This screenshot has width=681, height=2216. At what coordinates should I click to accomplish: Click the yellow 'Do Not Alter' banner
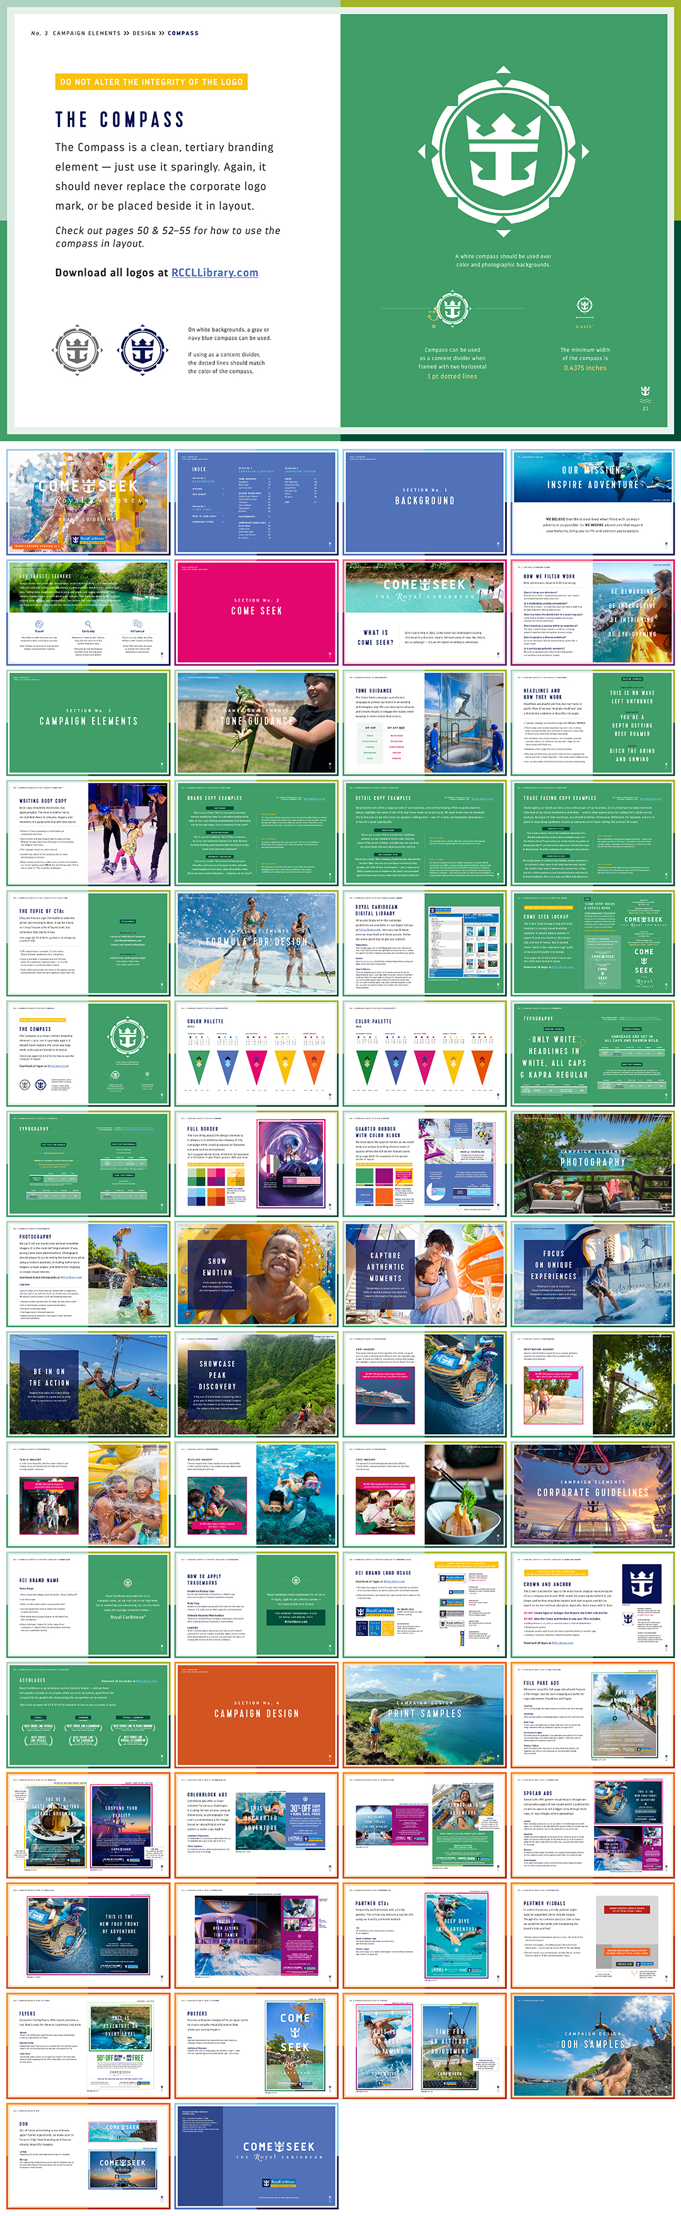click(x=151, y=81)
